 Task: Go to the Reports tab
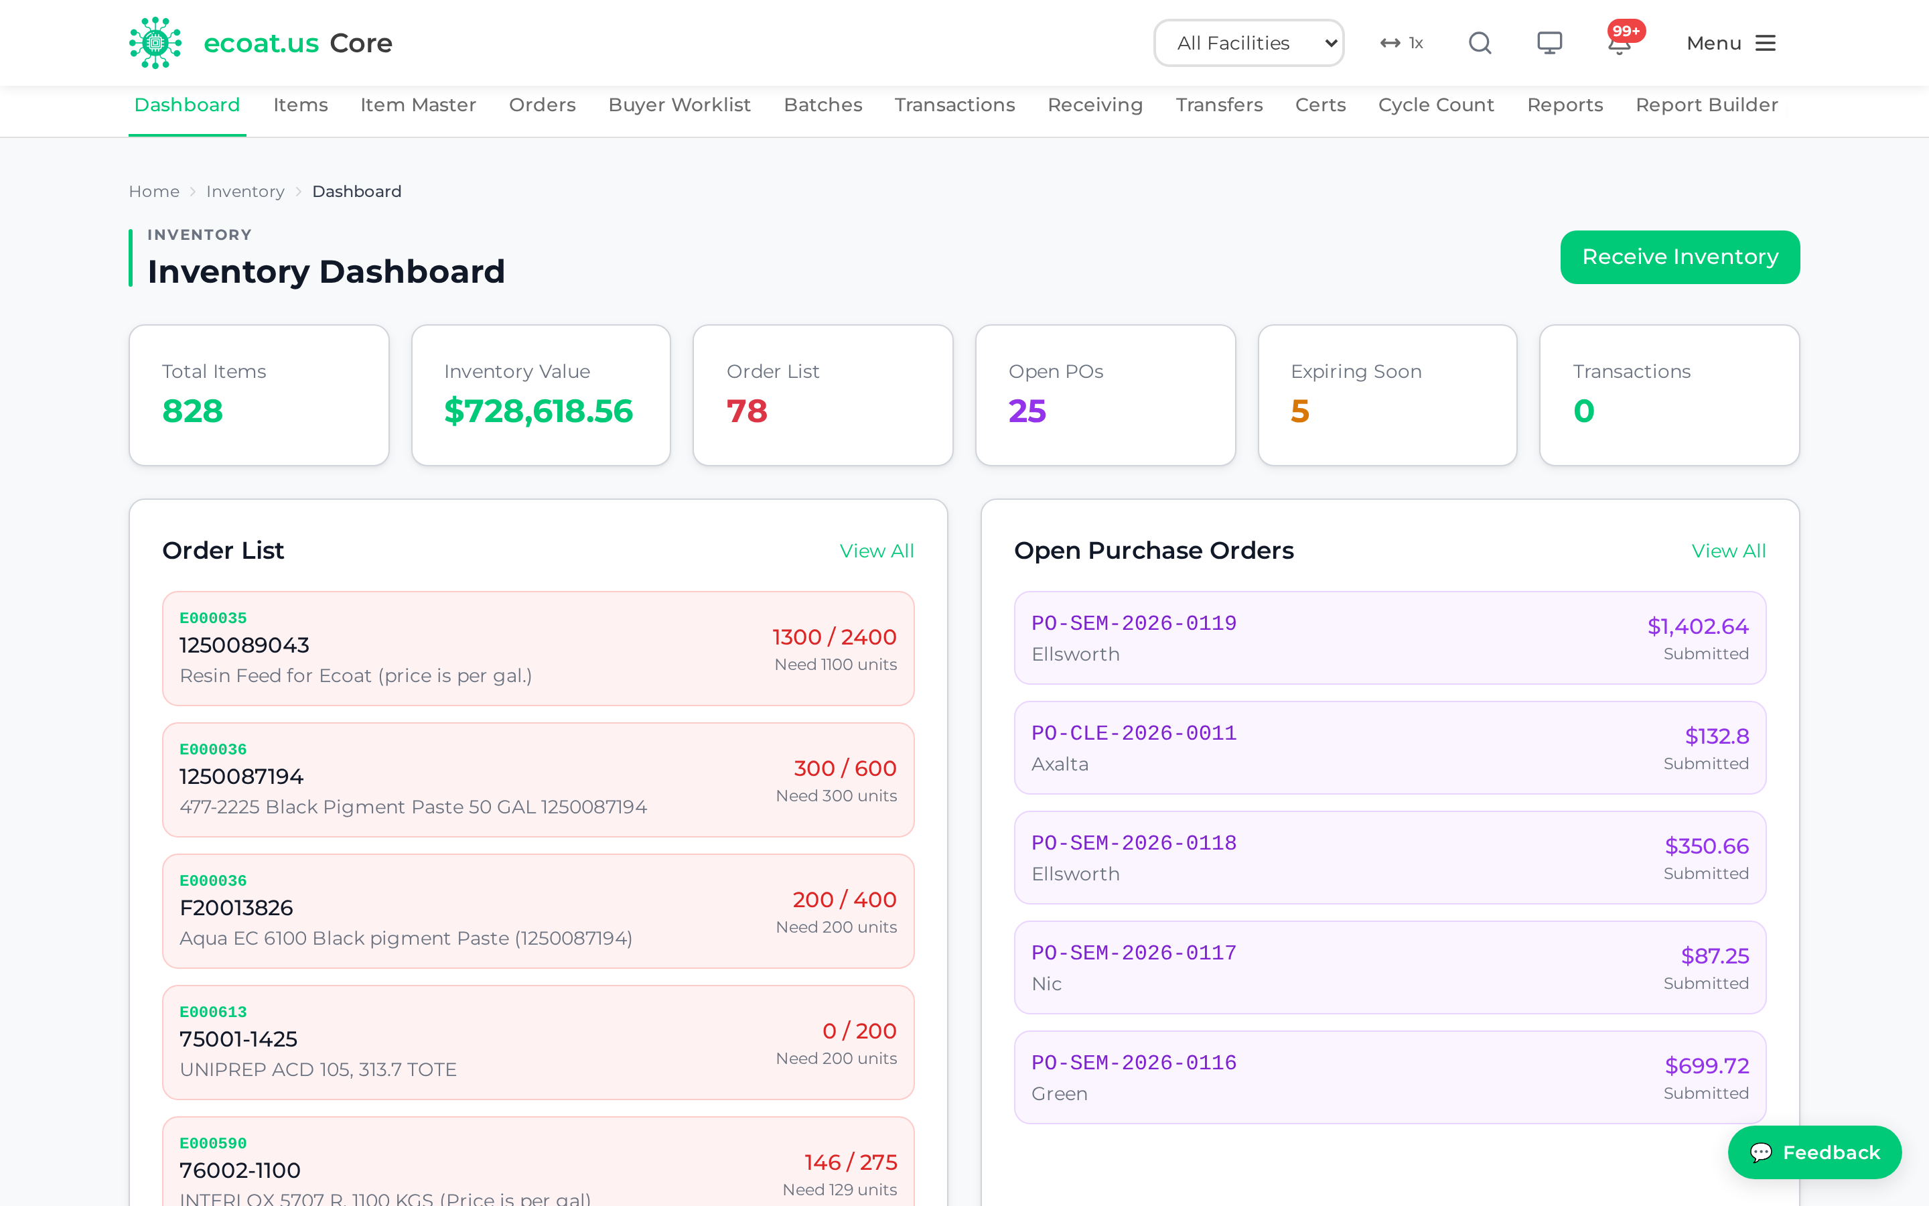click(1565, 105)
